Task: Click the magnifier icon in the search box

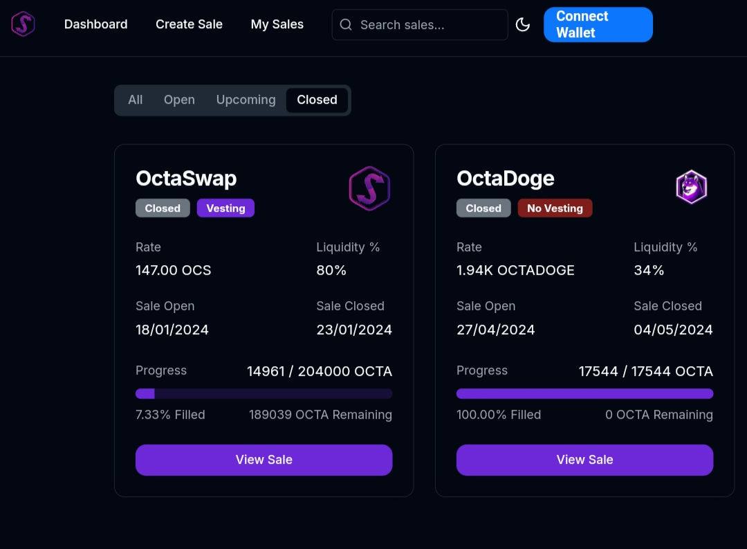Action: 346,25
